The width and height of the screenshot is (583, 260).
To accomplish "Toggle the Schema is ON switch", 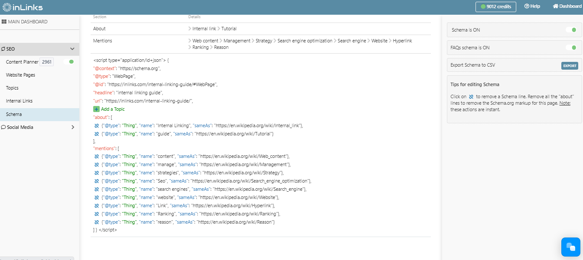I will [571, 30].
